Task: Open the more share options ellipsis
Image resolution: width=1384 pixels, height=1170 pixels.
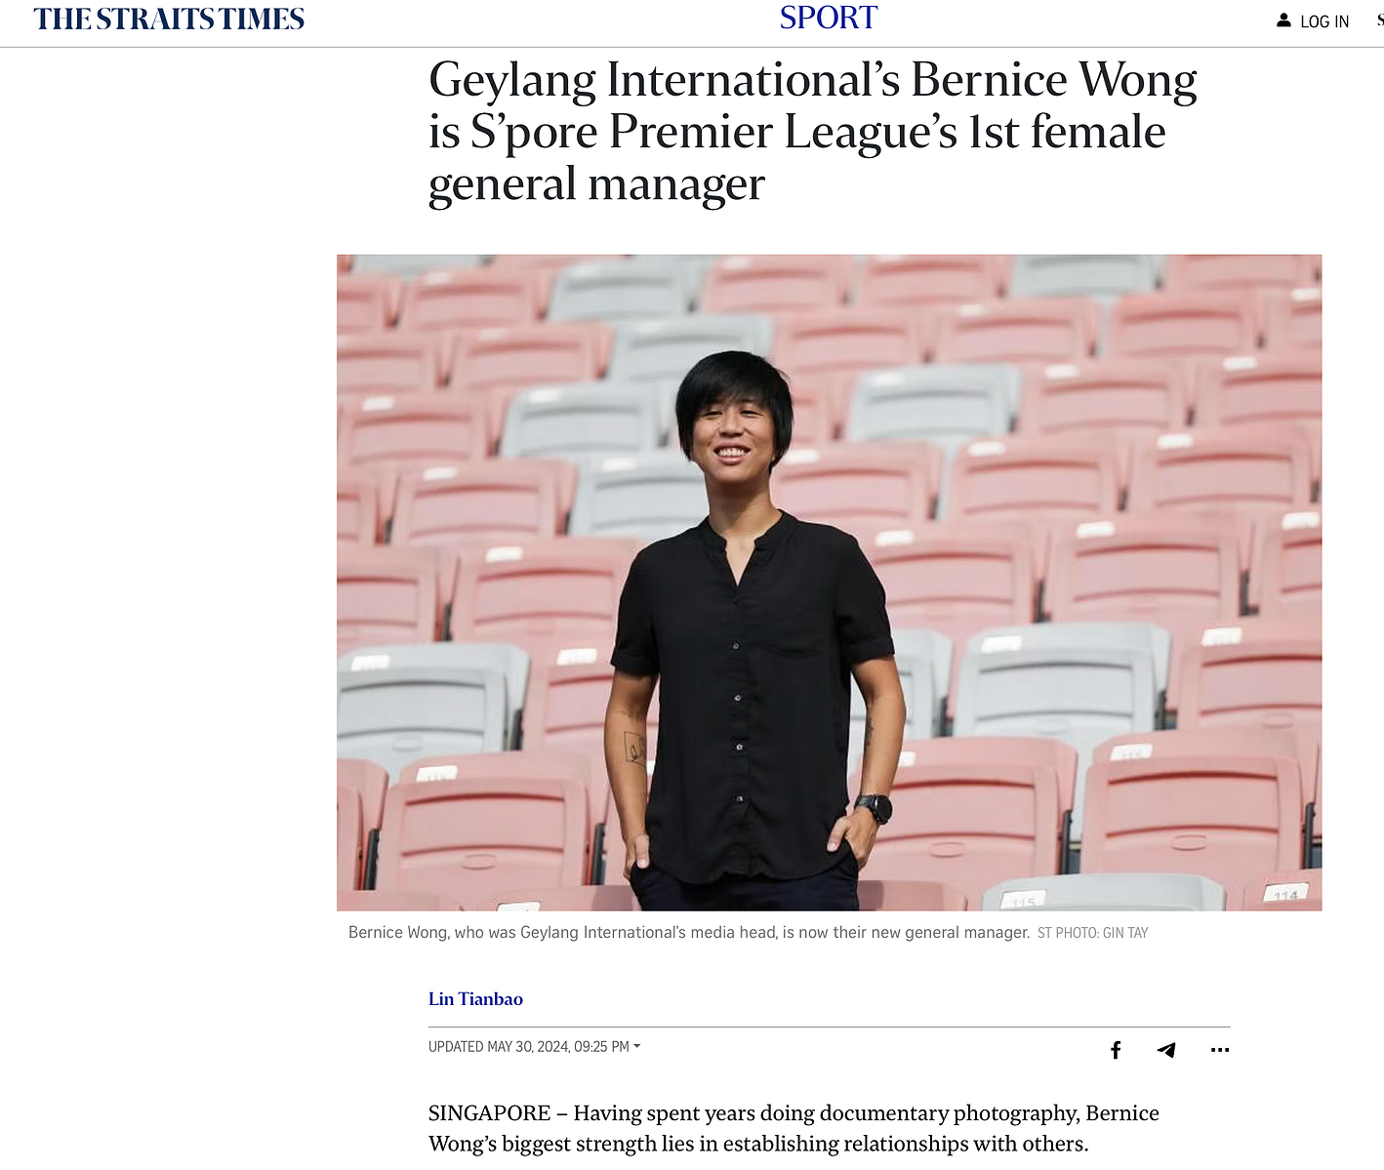Action: pyautogui.click(x=1220, y=1050)
